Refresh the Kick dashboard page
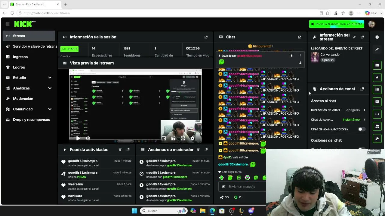This screenshot has width=385, height=216. coord(12,13)
